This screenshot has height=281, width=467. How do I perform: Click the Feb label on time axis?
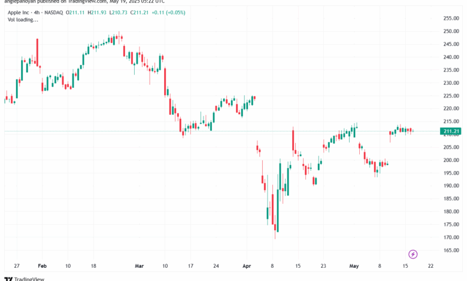click(x=43, y=266)
